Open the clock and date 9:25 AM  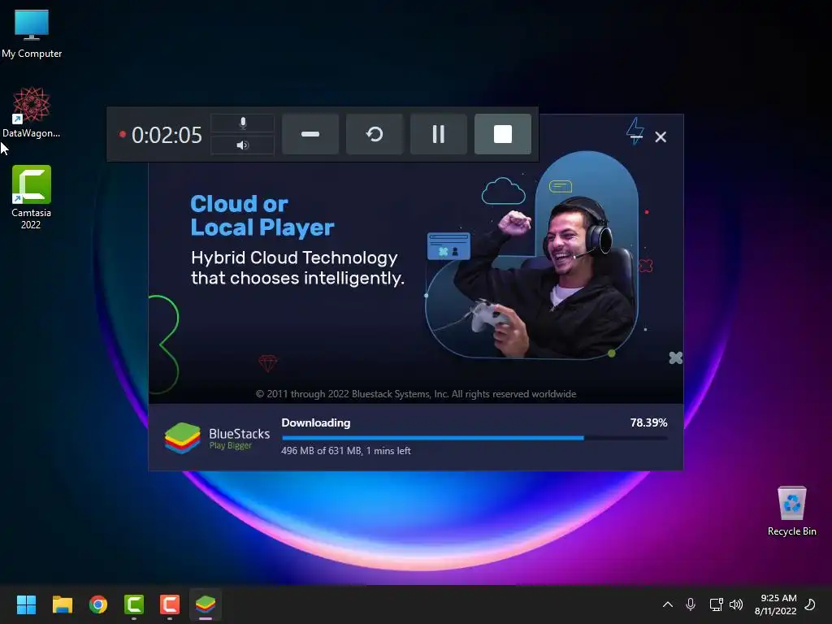point(775,604)
